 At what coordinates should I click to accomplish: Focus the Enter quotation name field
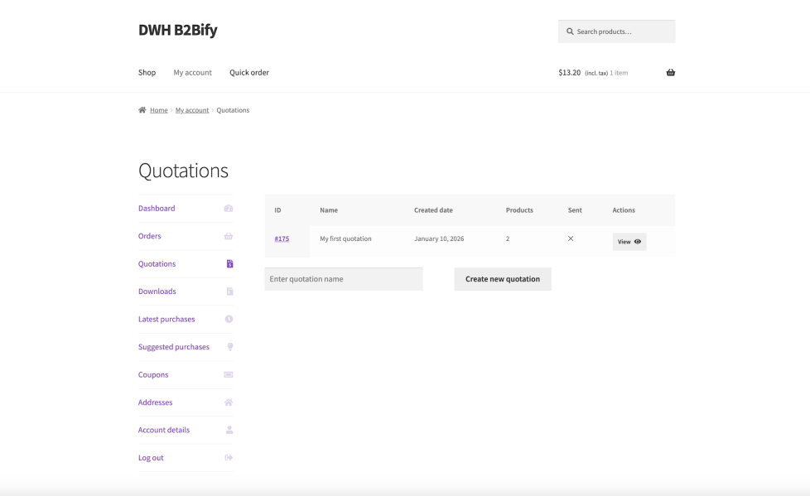(344, 279)
